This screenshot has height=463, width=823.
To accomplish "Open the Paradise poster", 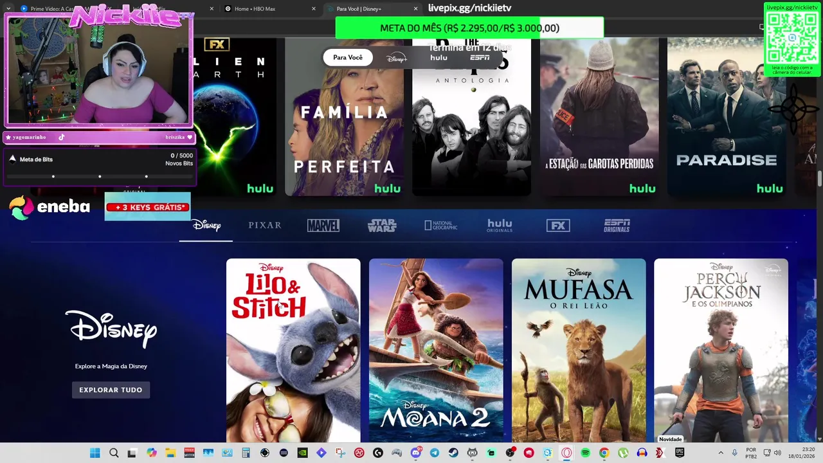I will [x=727, y=116].
